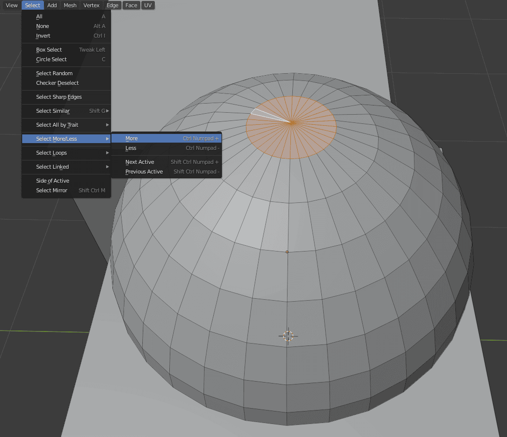Open the Vertex menu

(x=91, y=5)
